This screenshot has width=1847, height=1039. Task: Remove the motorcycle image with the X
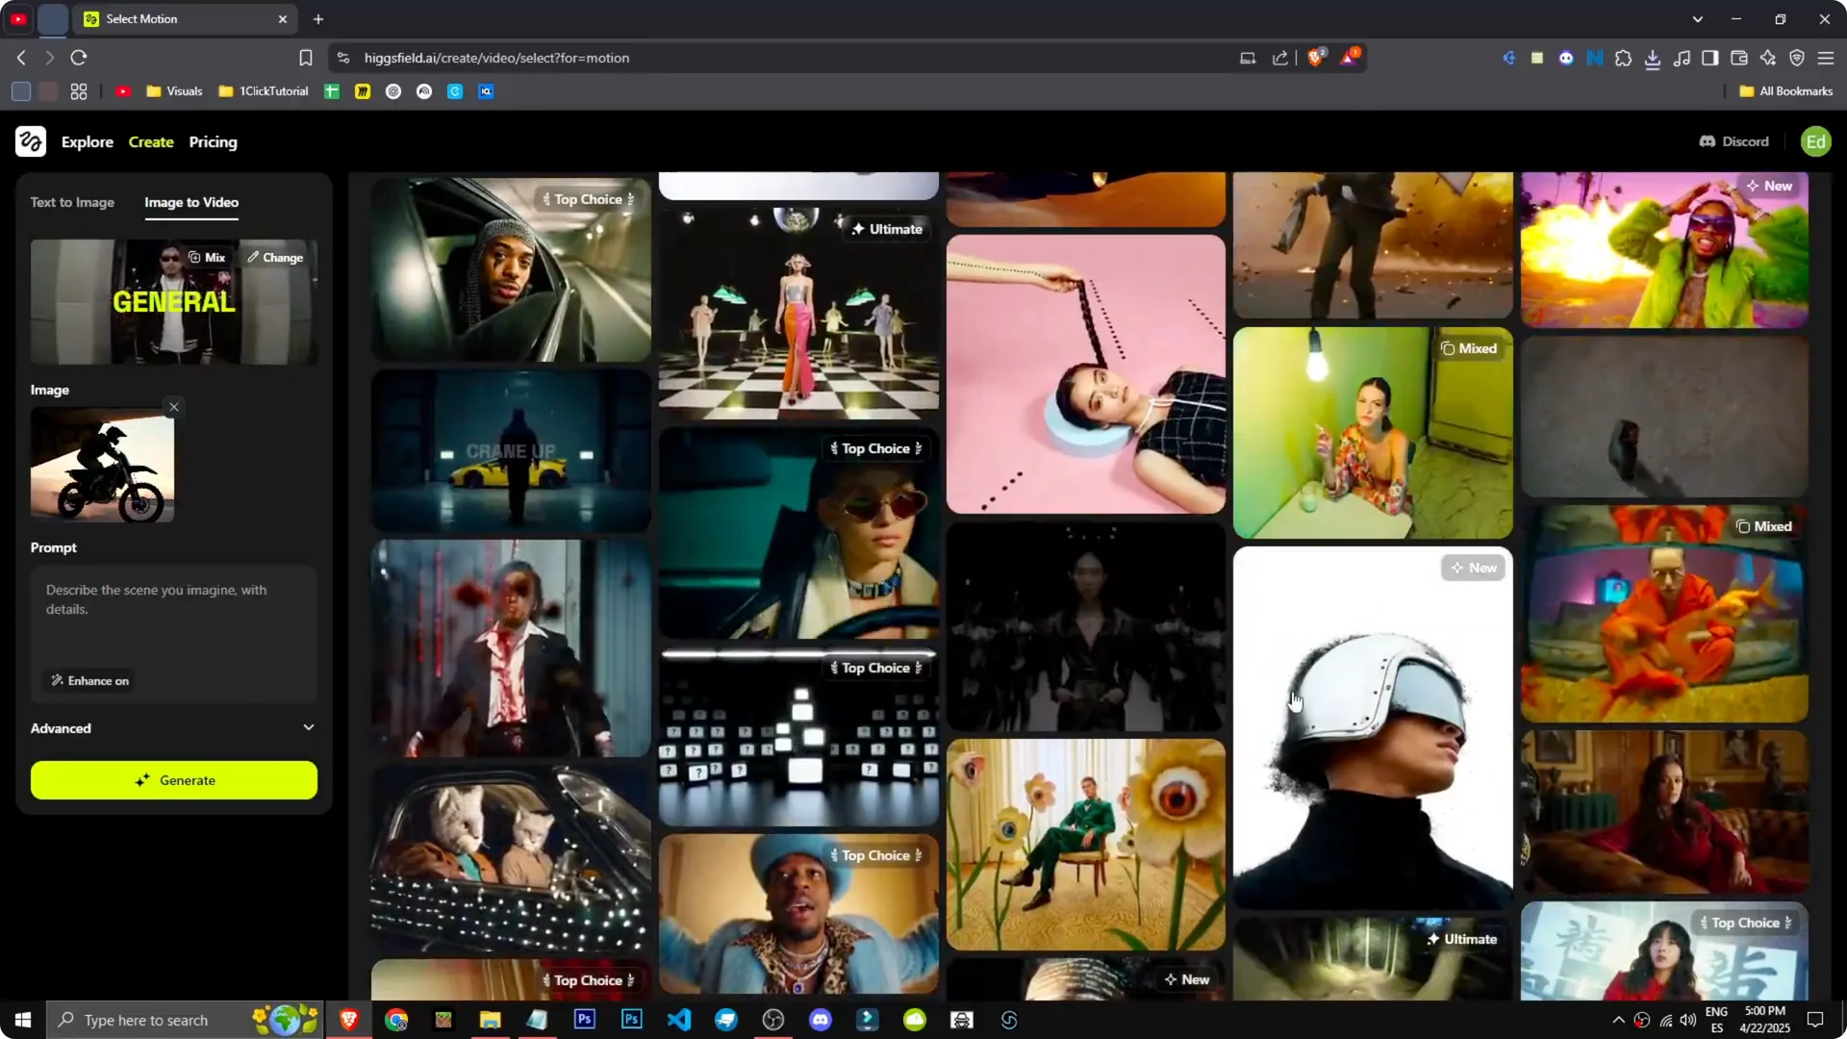[x=174, y=406]
